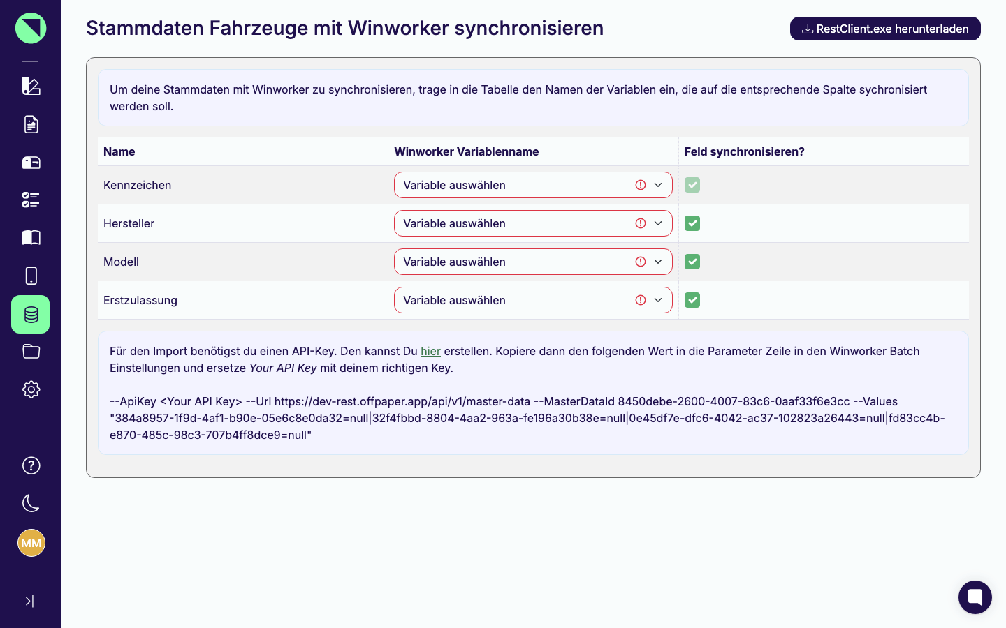The height and width of the screenshot is (628, 1006).
Task: Click the green app logo in the sidebar
Action: 31,28
